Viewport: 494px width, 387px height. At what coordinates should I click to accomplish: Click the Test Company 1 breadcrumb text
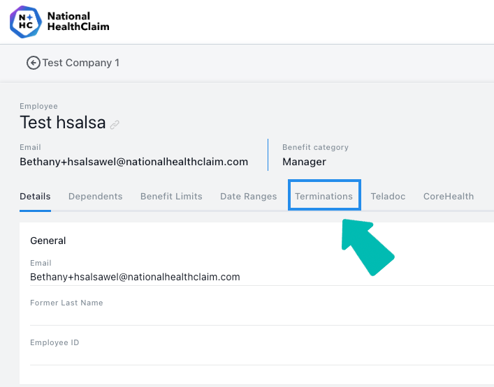pos(81,63)
